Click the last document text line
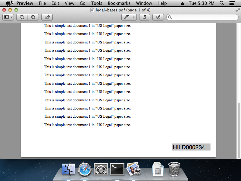Screen dimensions: 241x181 point(87,125)
